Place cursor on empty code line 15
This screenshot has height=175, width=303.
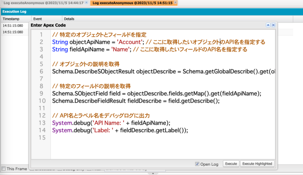pos(117,138)
